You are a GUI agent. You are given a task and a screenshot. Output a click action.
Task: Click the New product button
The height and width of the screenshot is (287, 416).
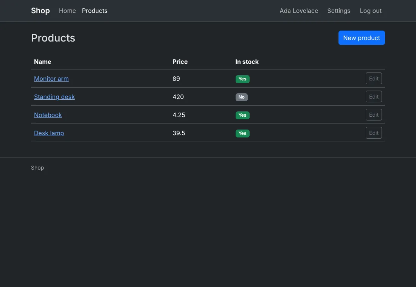pos(362,38)
